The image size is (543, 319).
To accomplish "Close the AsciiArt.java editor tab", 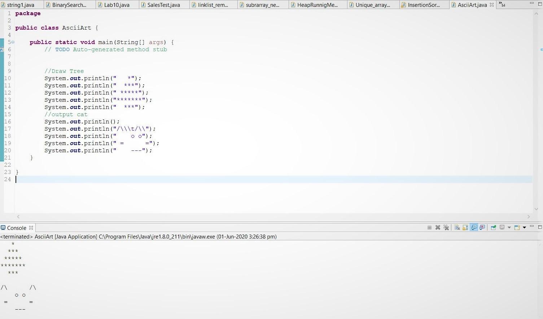I will 492,5.
